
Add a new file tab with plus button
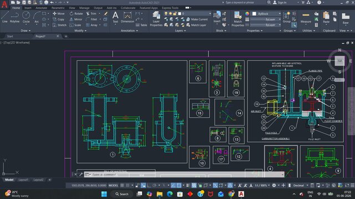66,36
